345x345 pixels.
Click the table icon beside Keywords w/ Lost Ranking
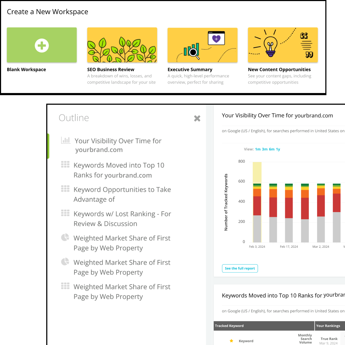(65, 213)
